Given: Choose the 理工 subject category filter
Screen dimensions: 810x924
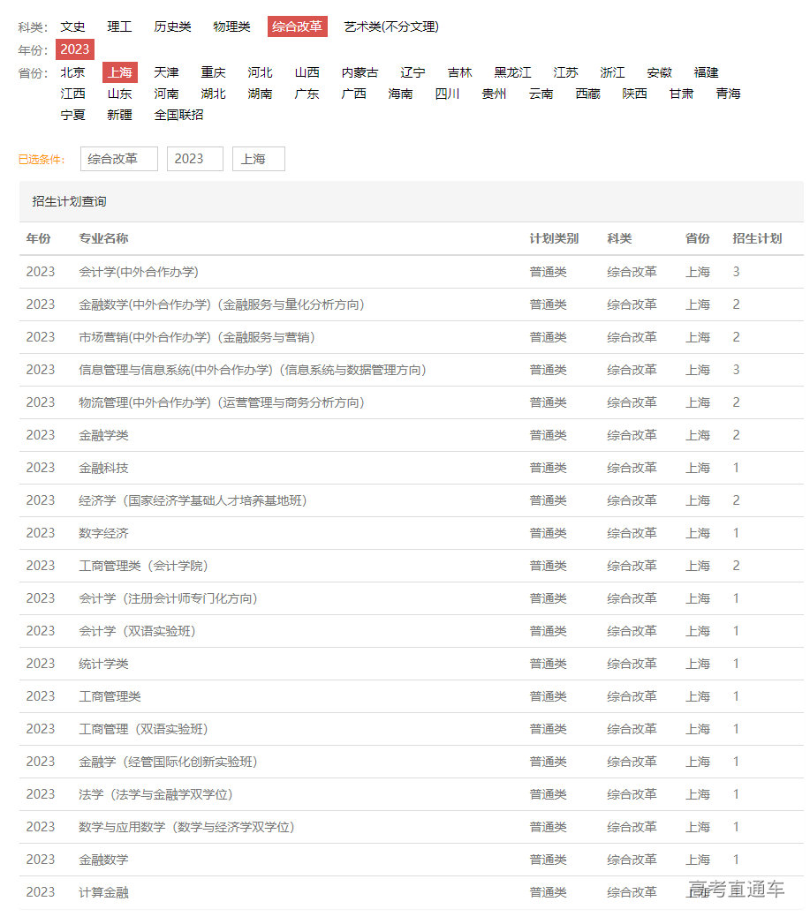Looking at the screenshot, I should (x=119, y=26).
